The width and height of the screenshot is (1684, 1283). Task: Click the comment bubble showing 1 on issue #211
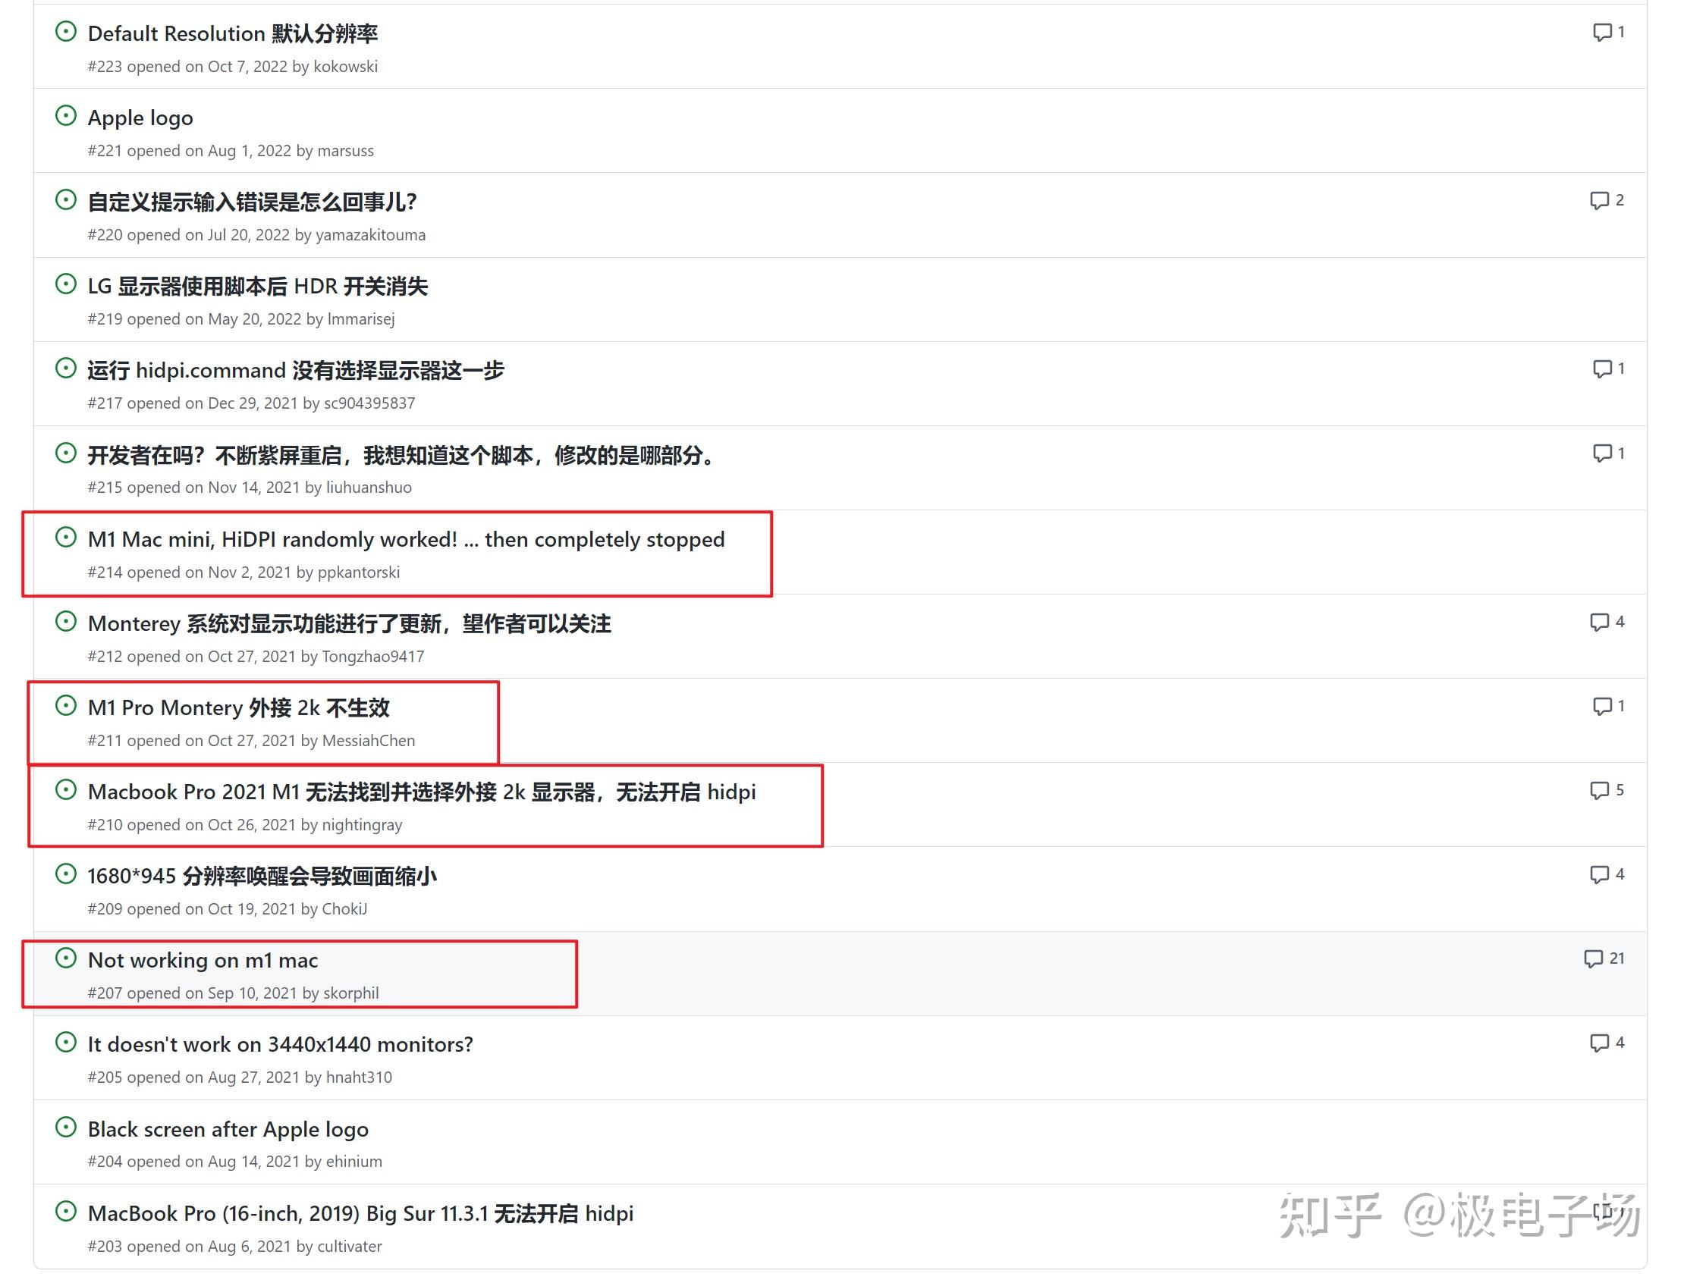(1601, 705)
